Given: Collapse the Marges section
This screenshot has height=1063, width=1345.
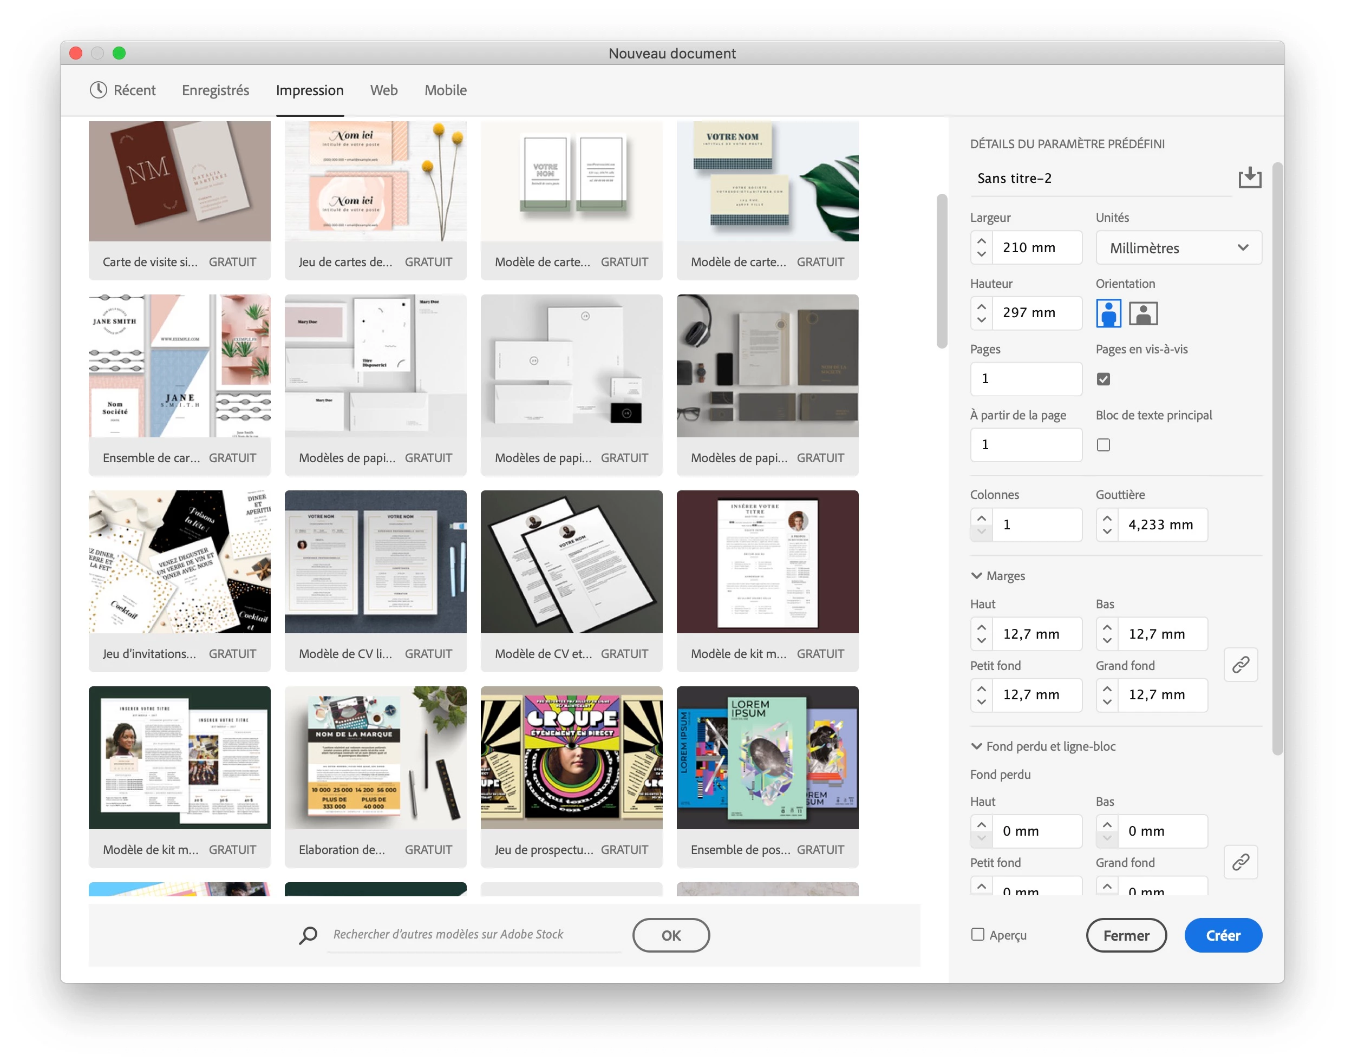Looking at the screenshot, I should tap(976, 576).
